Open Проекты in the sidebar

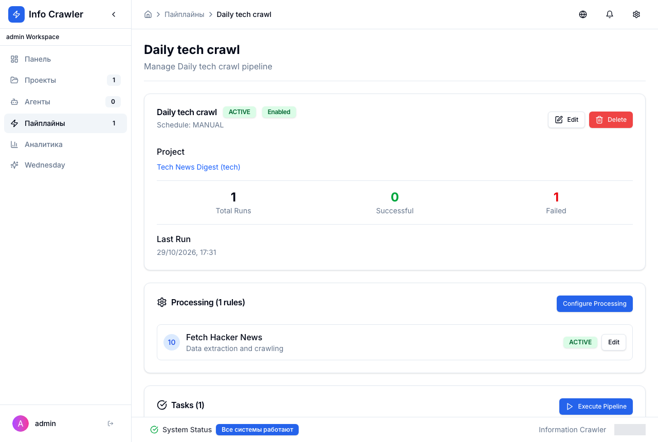click(65, 80)
